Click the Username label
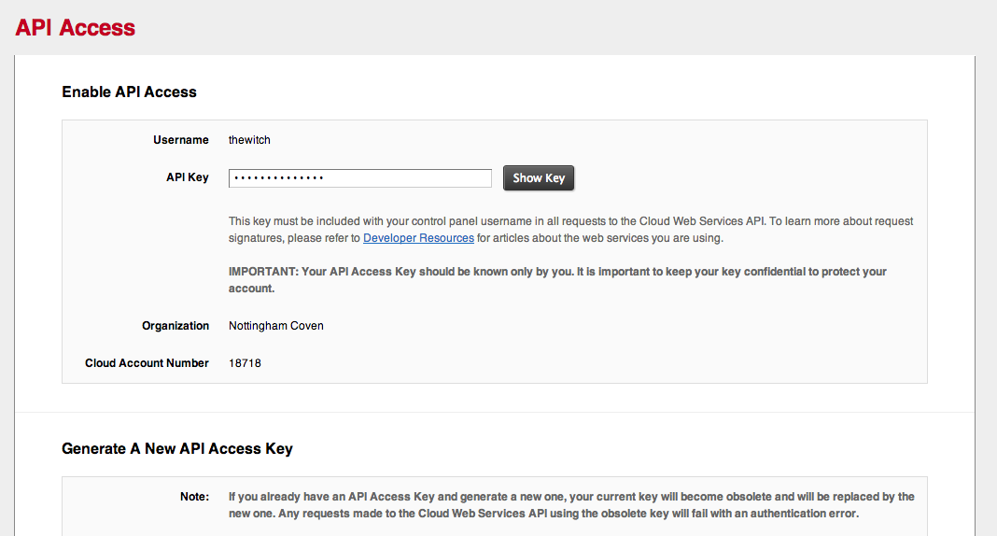The width and height of the screenshot is (997, 536). pos(181,140)
